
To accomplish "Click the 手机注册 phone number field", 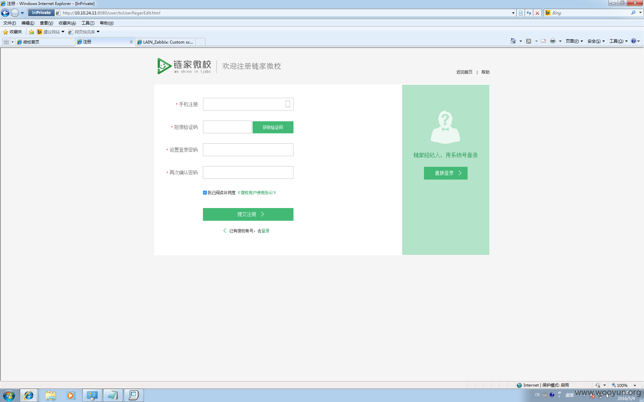I will point(248,104).
